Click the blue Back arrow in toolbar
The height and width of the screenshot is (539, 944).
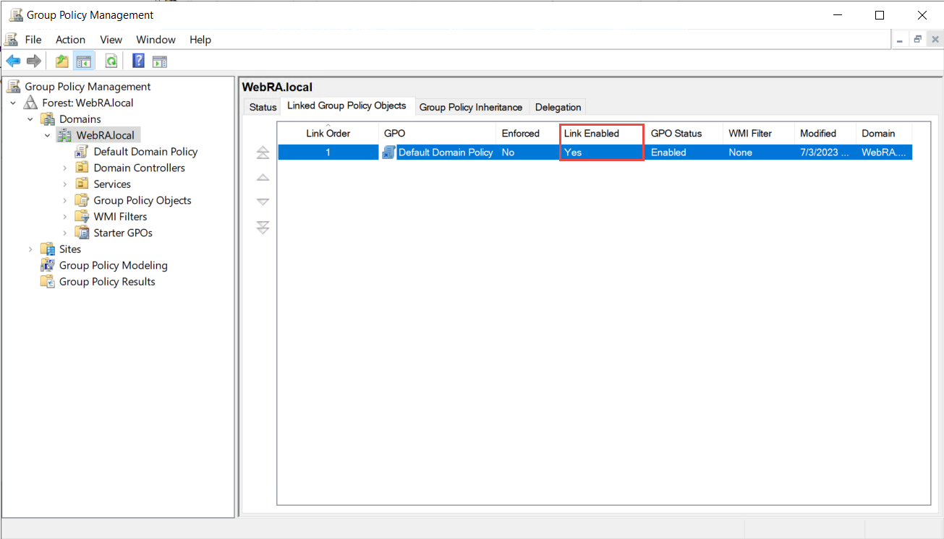[13, 61]
